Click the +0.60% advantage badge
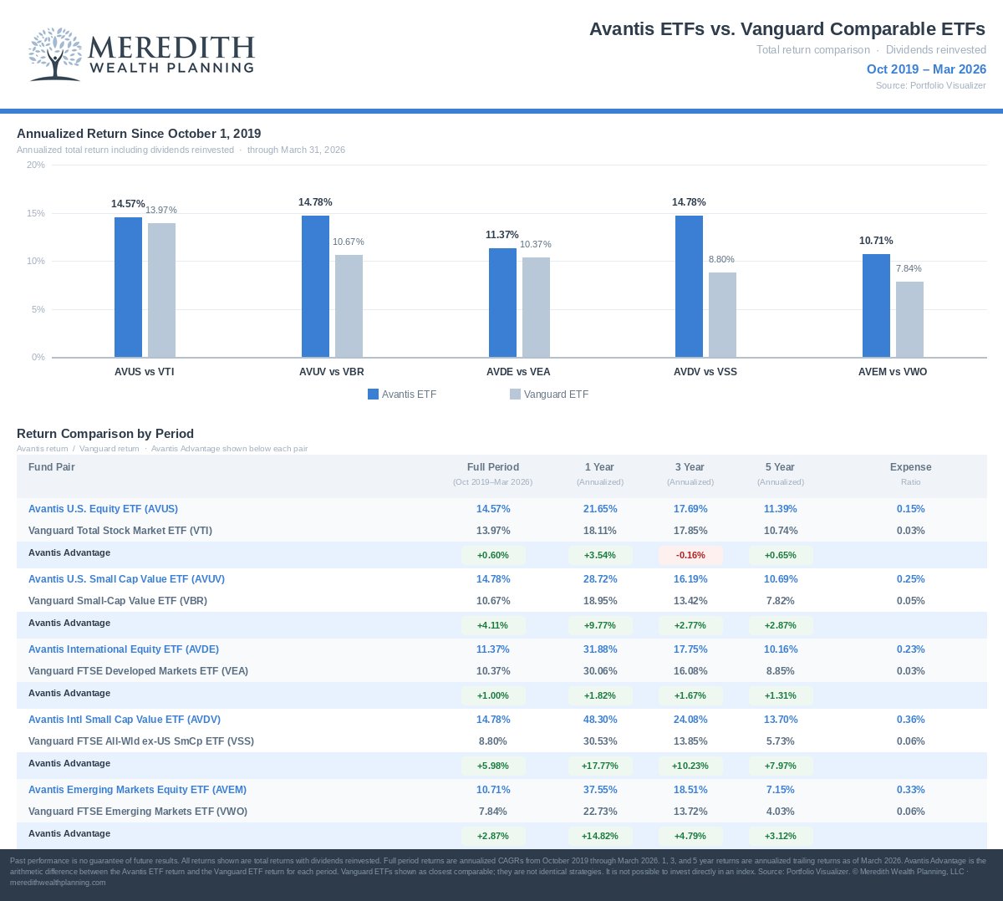 (x=493, y=555)
